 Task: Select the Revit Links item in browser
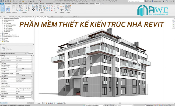pyautogui.click(x=6, y=42)
